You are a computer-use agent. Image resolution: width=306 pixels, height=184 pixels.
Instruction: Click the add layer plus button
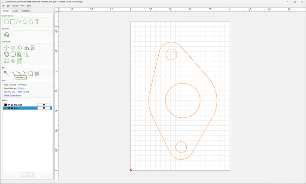(27, 174)
